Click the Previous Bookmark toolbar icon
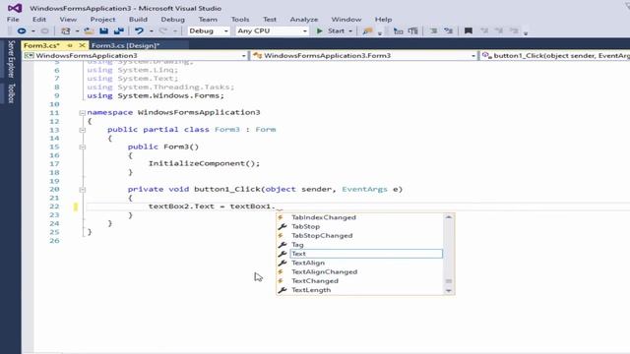Image resolution: width=630 pixels, height=354 pixels. 484,30
